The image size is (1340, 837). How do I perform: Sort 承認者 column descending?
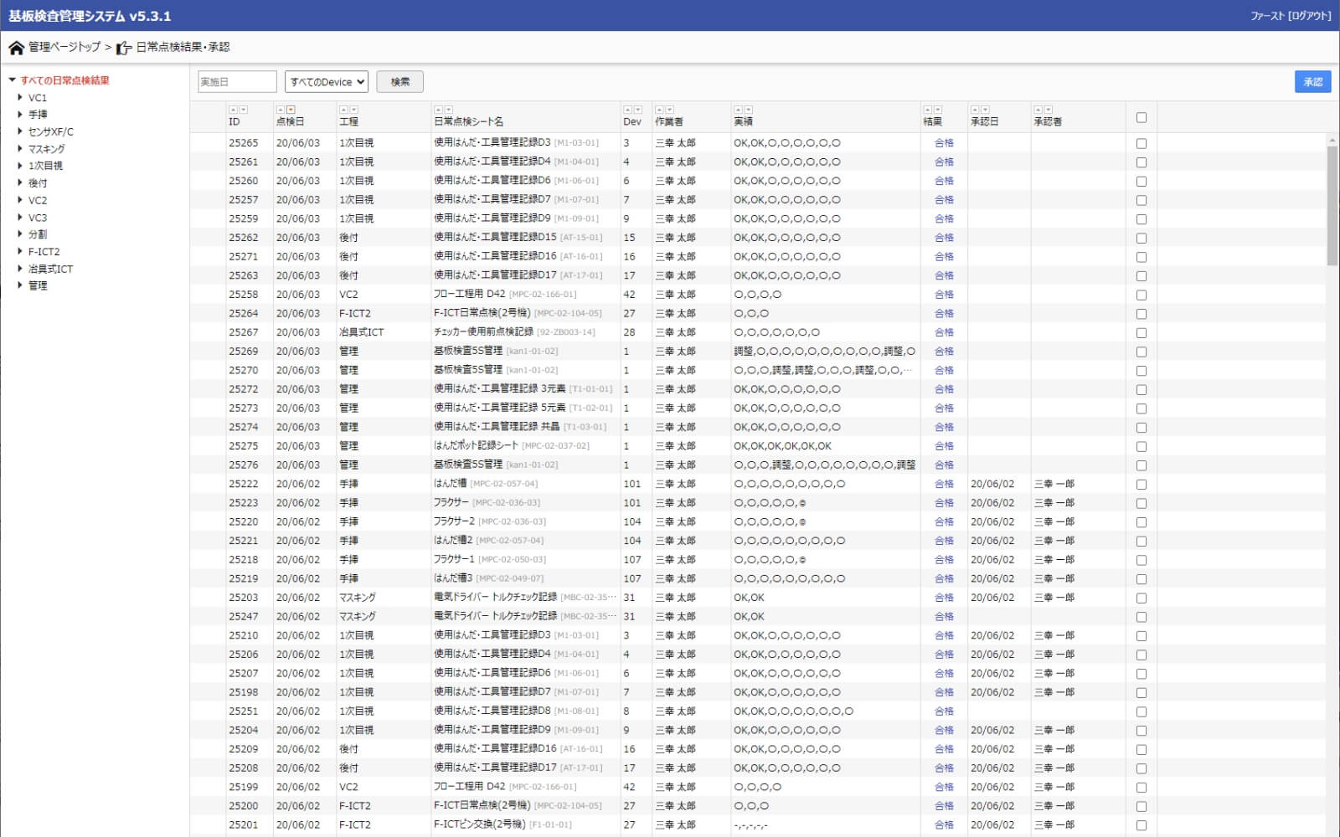[1048, 110]
